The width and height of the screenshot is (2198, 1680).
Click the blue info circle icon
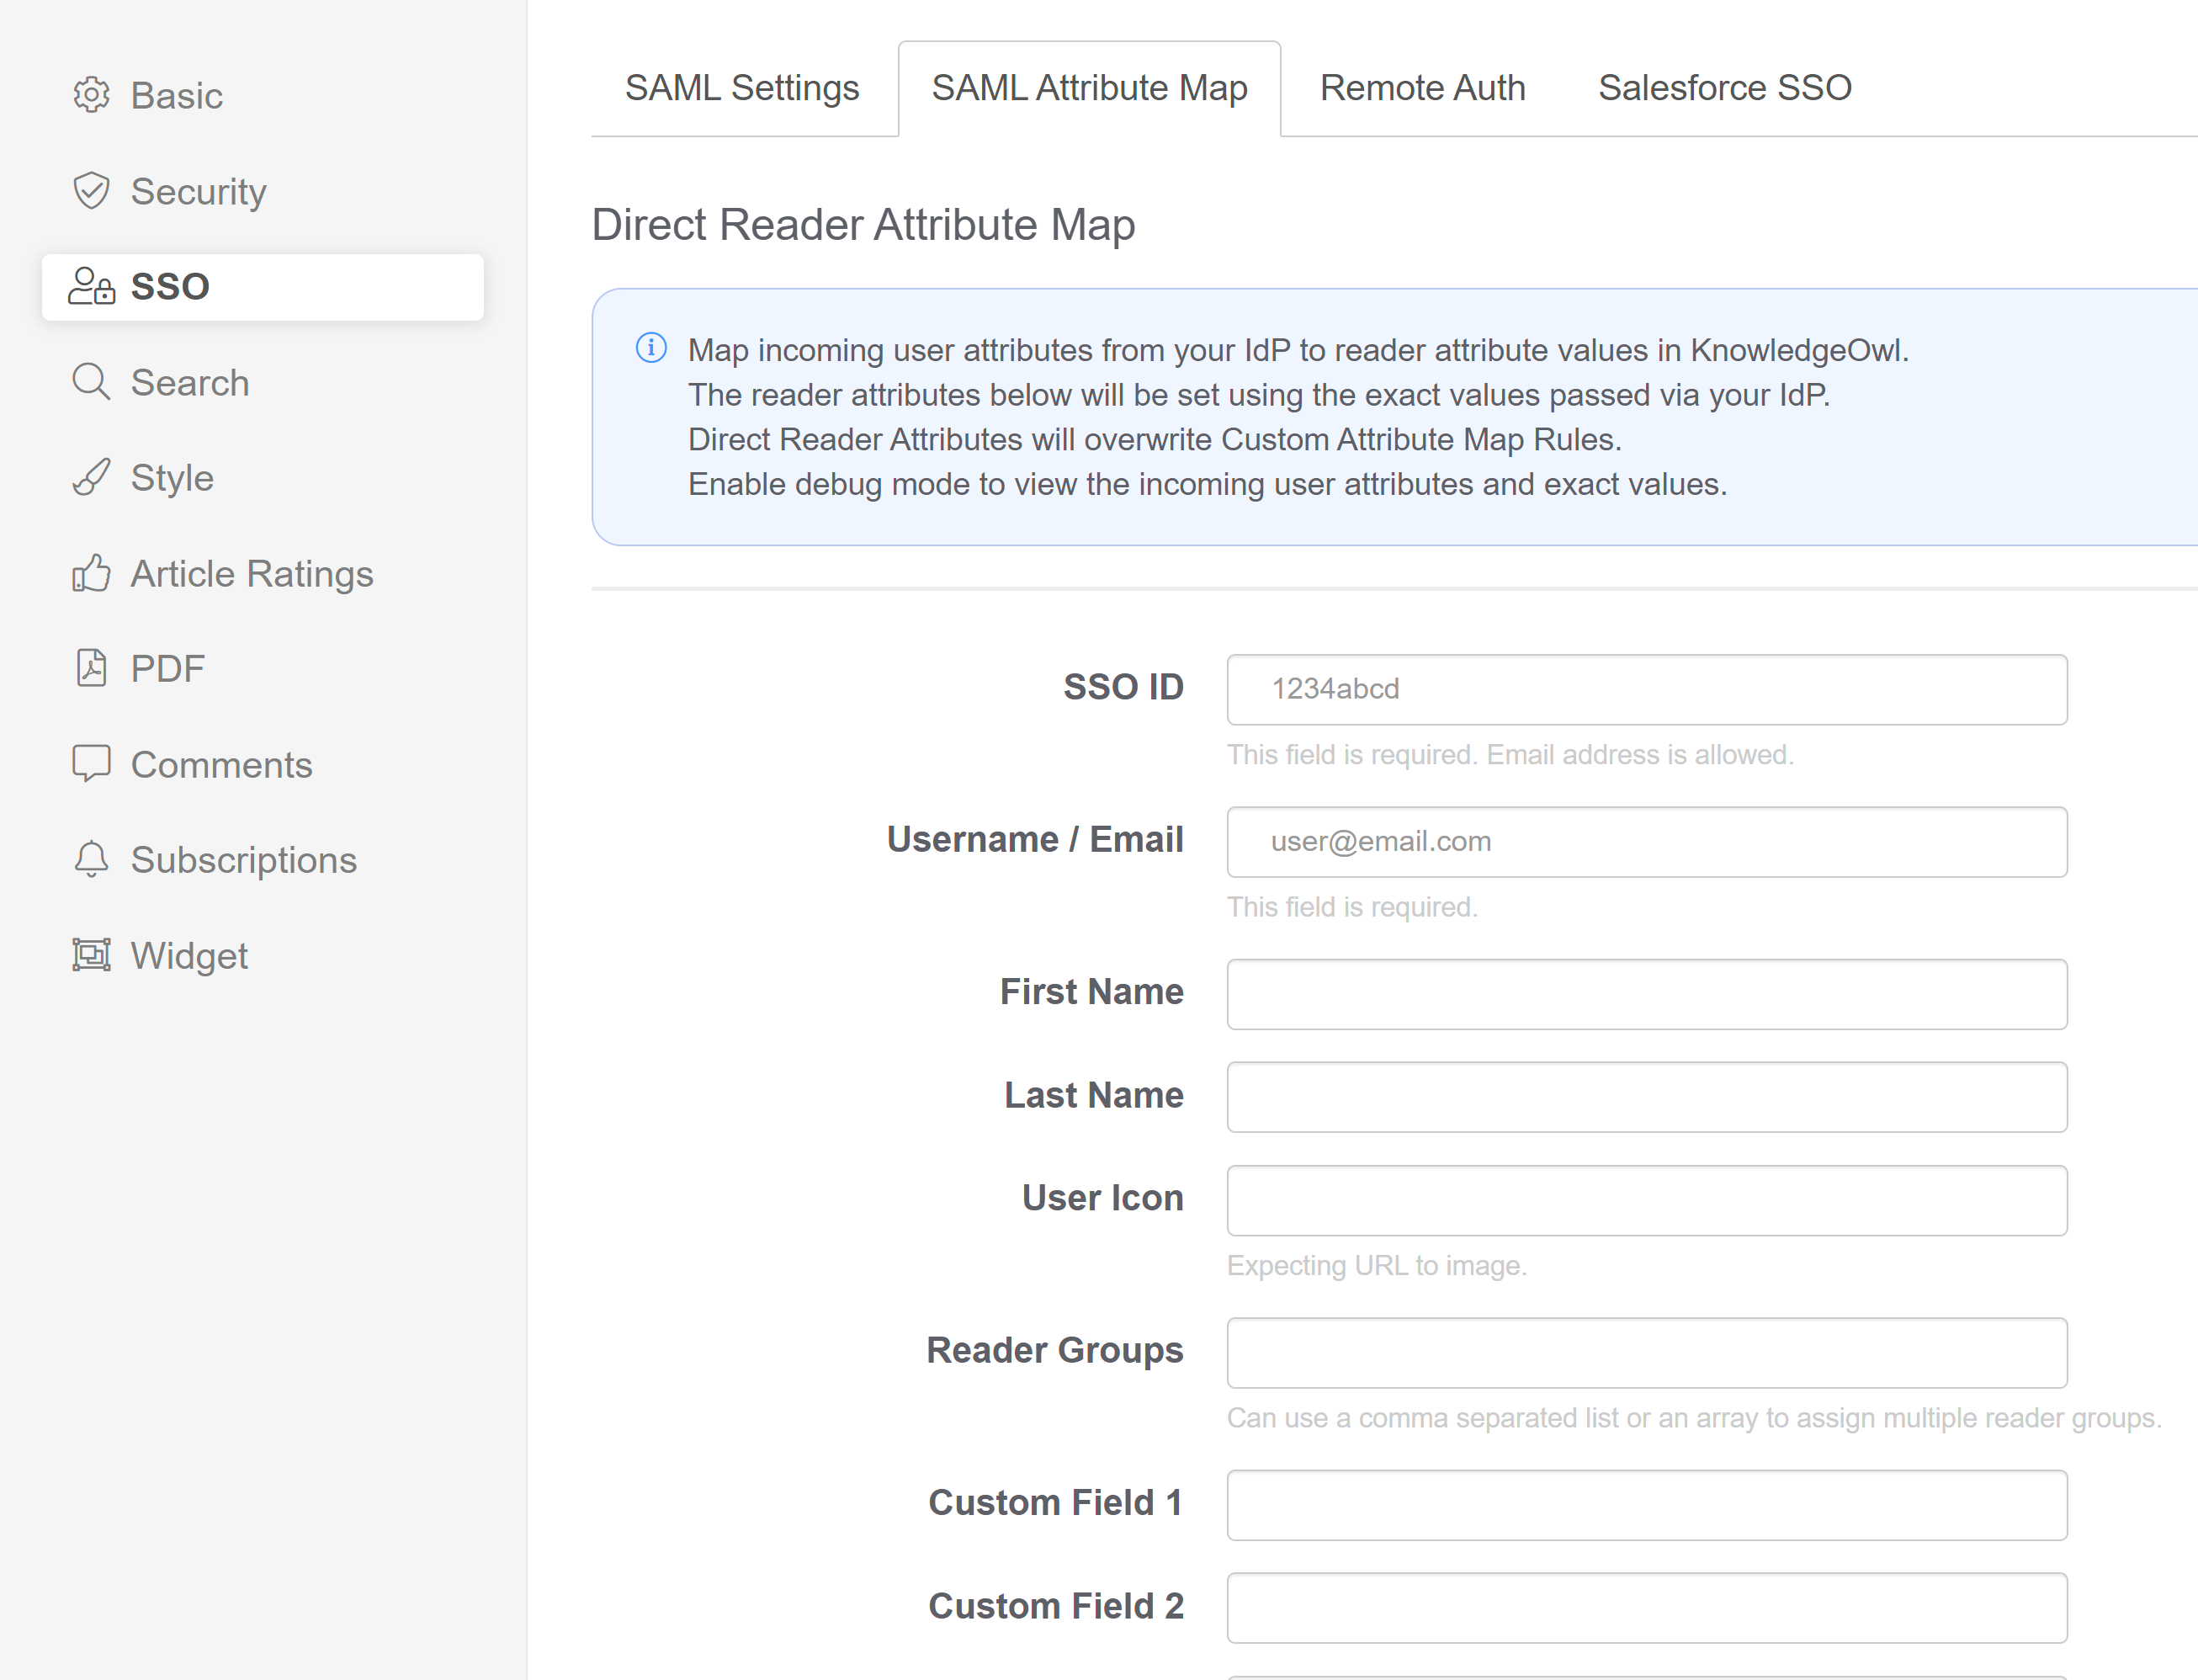[650, 348]
